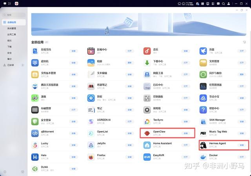Click the Docker whale icon
The height and width of the screenshot is (176, 251).
pos(203,157)
